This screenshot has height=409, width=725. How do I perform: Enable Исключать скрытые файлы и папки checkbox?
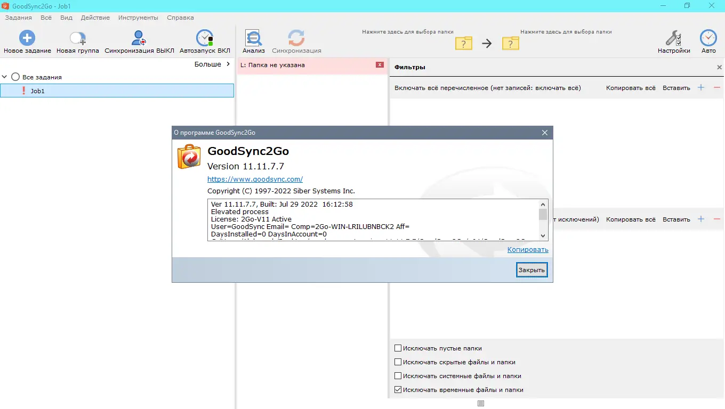point(398,362)
